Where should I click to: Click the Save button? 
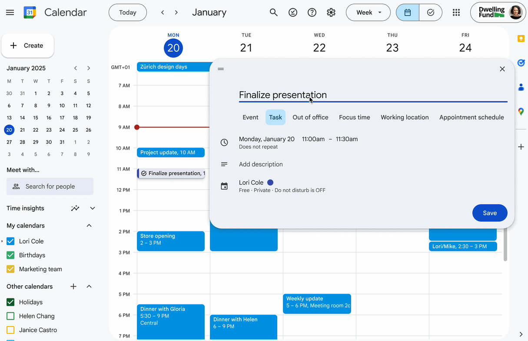pyautogui.click(x=489, y=213)
